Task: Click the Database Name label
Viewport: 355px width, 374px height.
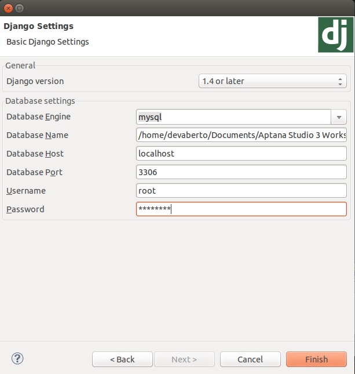Action: click(37, 135)
